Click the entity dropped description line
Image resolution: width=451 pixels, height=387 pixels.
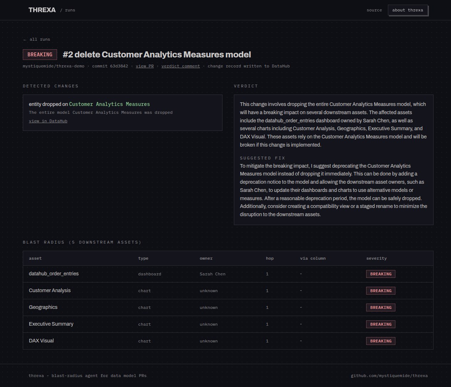click(101, 112)
